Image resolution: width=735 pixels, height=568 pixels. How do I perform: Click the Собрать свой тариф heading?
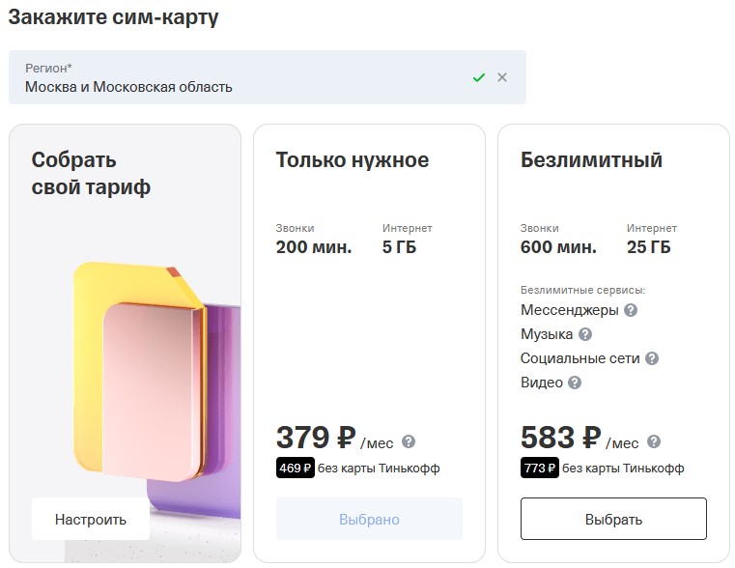(x=91, y=174)
